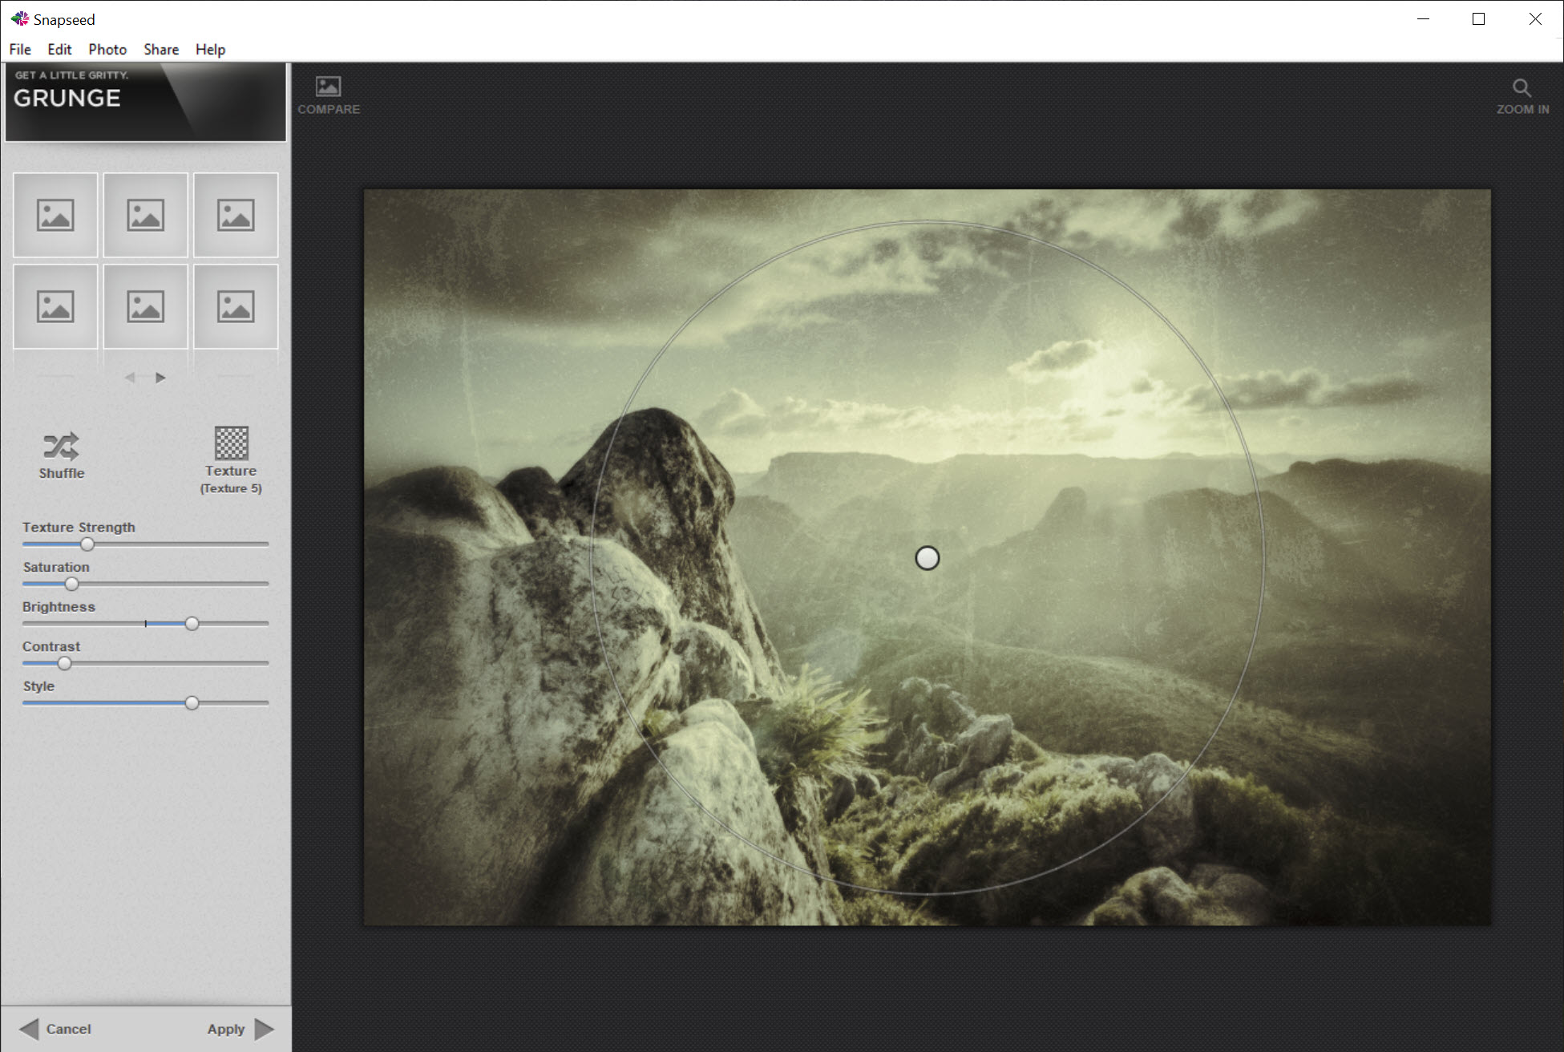The width and height of the screenshot is (1564, 1052).
Task: Click the center point handle on photo
Action: pyautogui.click(x=927, y=558)
